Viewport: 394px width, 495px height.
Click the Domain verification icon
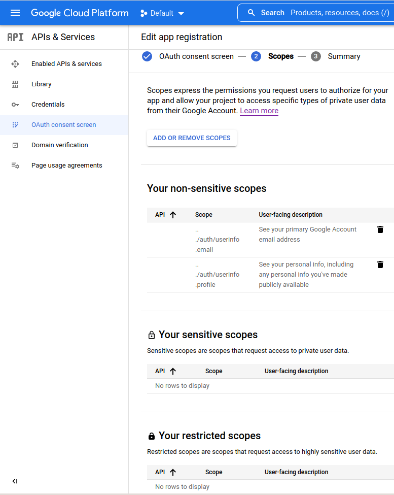coord(15,145)
